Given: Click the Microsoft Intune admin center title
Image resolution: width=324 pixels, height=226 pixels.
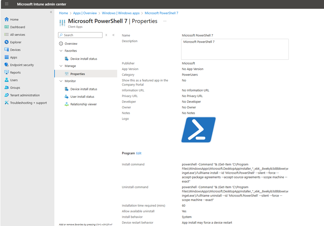Looking at the screenshot, I should pos(41,4).
